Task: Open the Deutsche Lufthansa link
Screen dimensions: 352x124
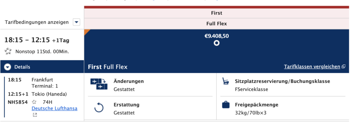Action: [55, 109]
